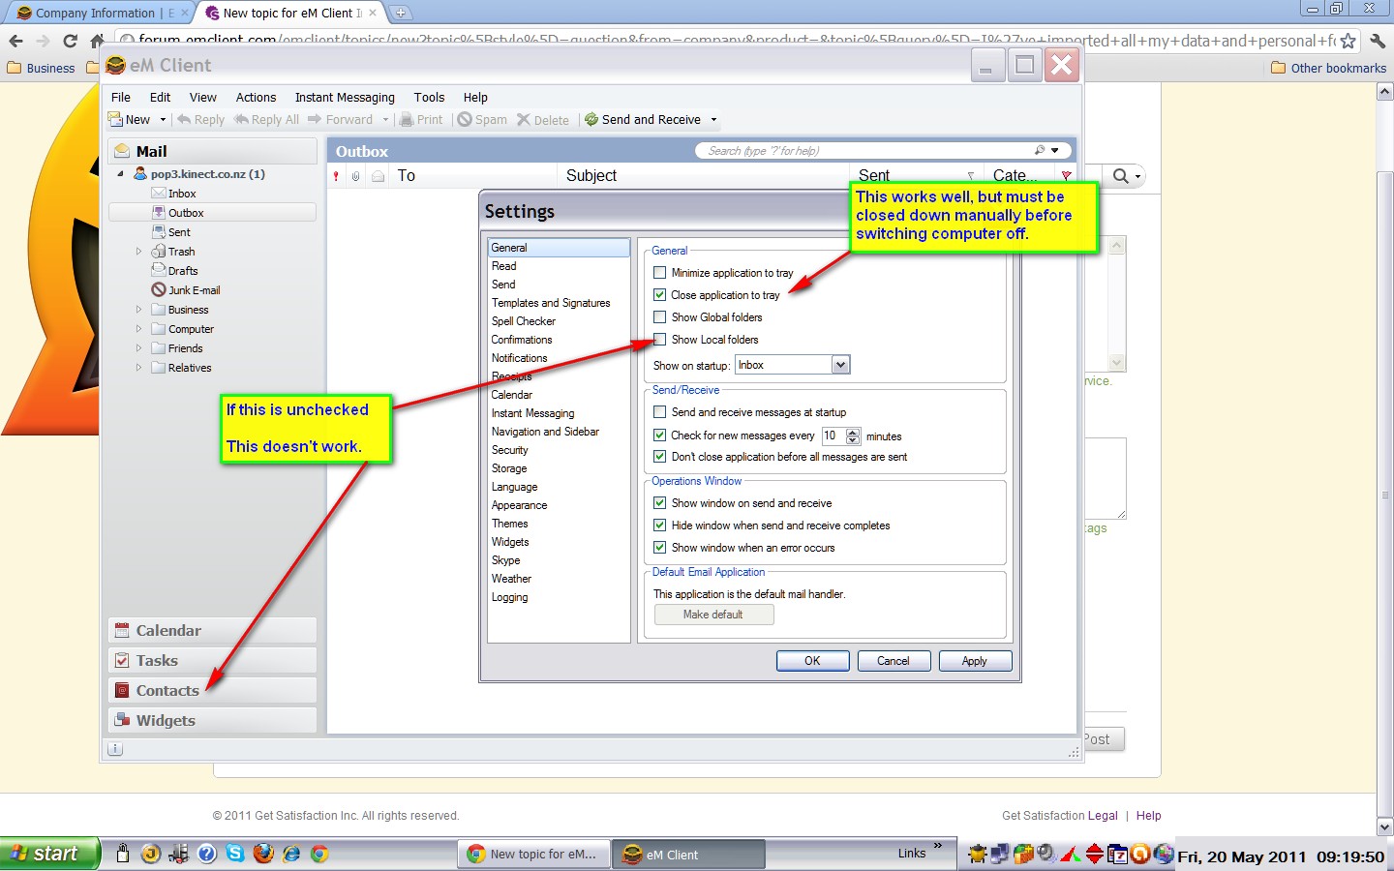Screen dimensions: 1394x871
Task: Click Apply in Settings dialog
Action: (974, 661)
